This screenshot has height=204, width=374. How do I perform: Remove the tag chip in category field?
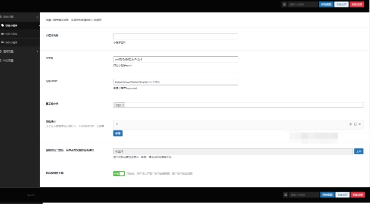pyautogui.click(x=123, y=105)
